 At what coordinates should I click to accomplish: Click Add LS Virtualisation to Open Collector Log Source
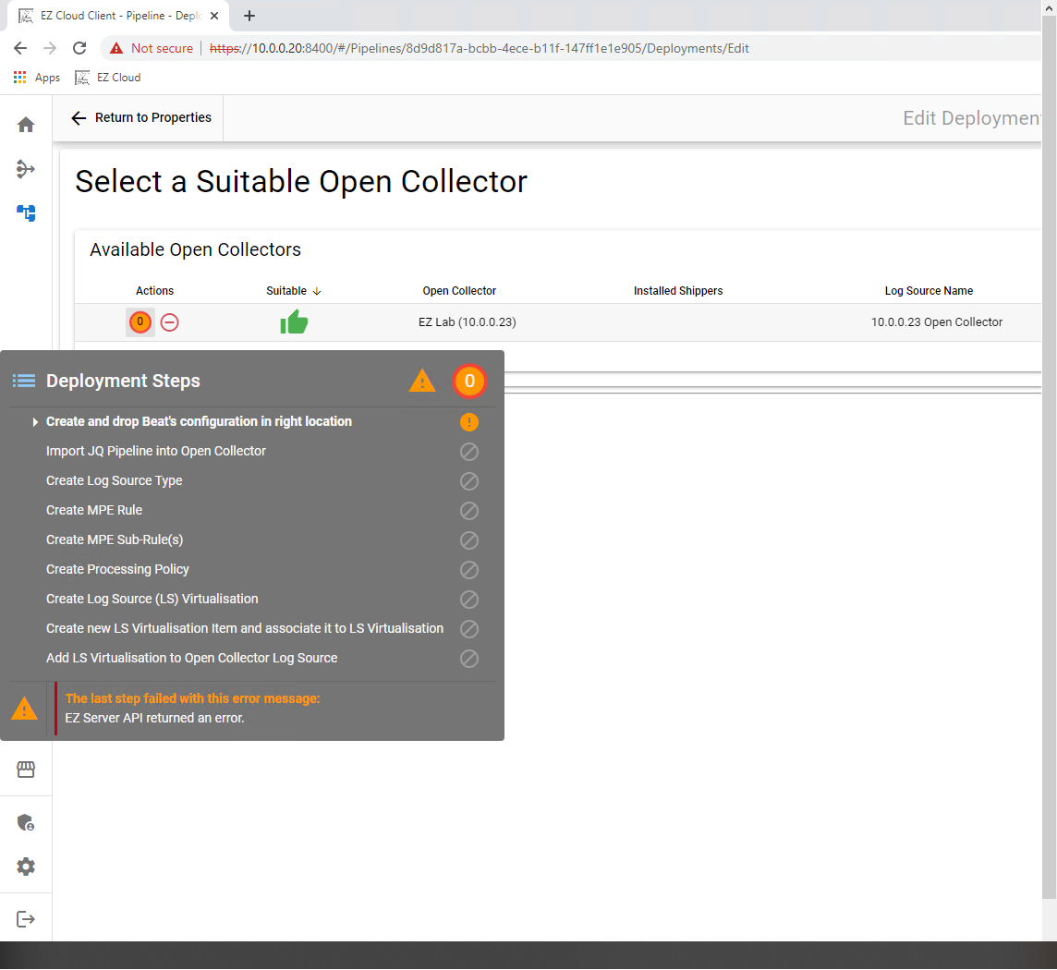191,658
